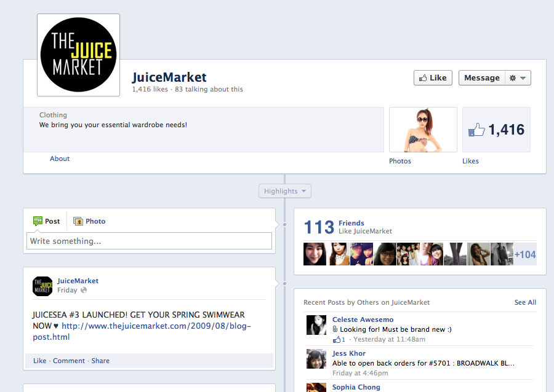Image resolution: width=554 pixels, height=392 pixels.
Task: Click the globe public privacy icon
Action: coord(84,290)
